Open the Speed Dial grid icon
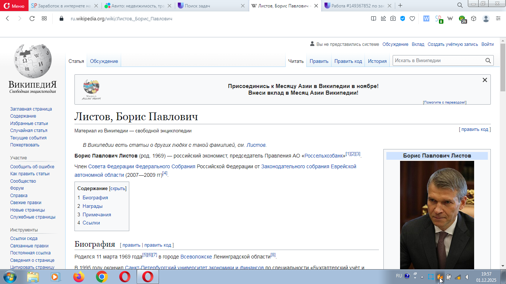Viewport: 506px width, 284px height. (x=44, y=18)
